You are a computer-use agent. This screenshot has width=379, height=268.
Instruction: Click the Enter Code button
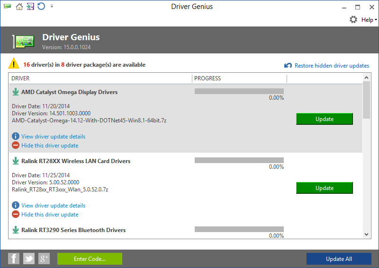[x=90, y=259]
